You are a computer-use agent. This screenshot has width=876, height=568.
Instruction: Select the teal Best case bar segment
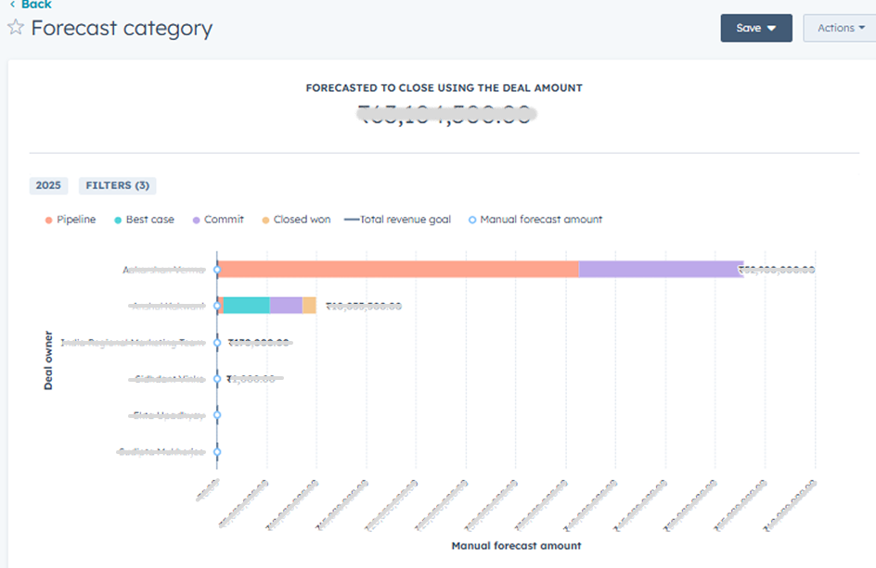point(247,306)
